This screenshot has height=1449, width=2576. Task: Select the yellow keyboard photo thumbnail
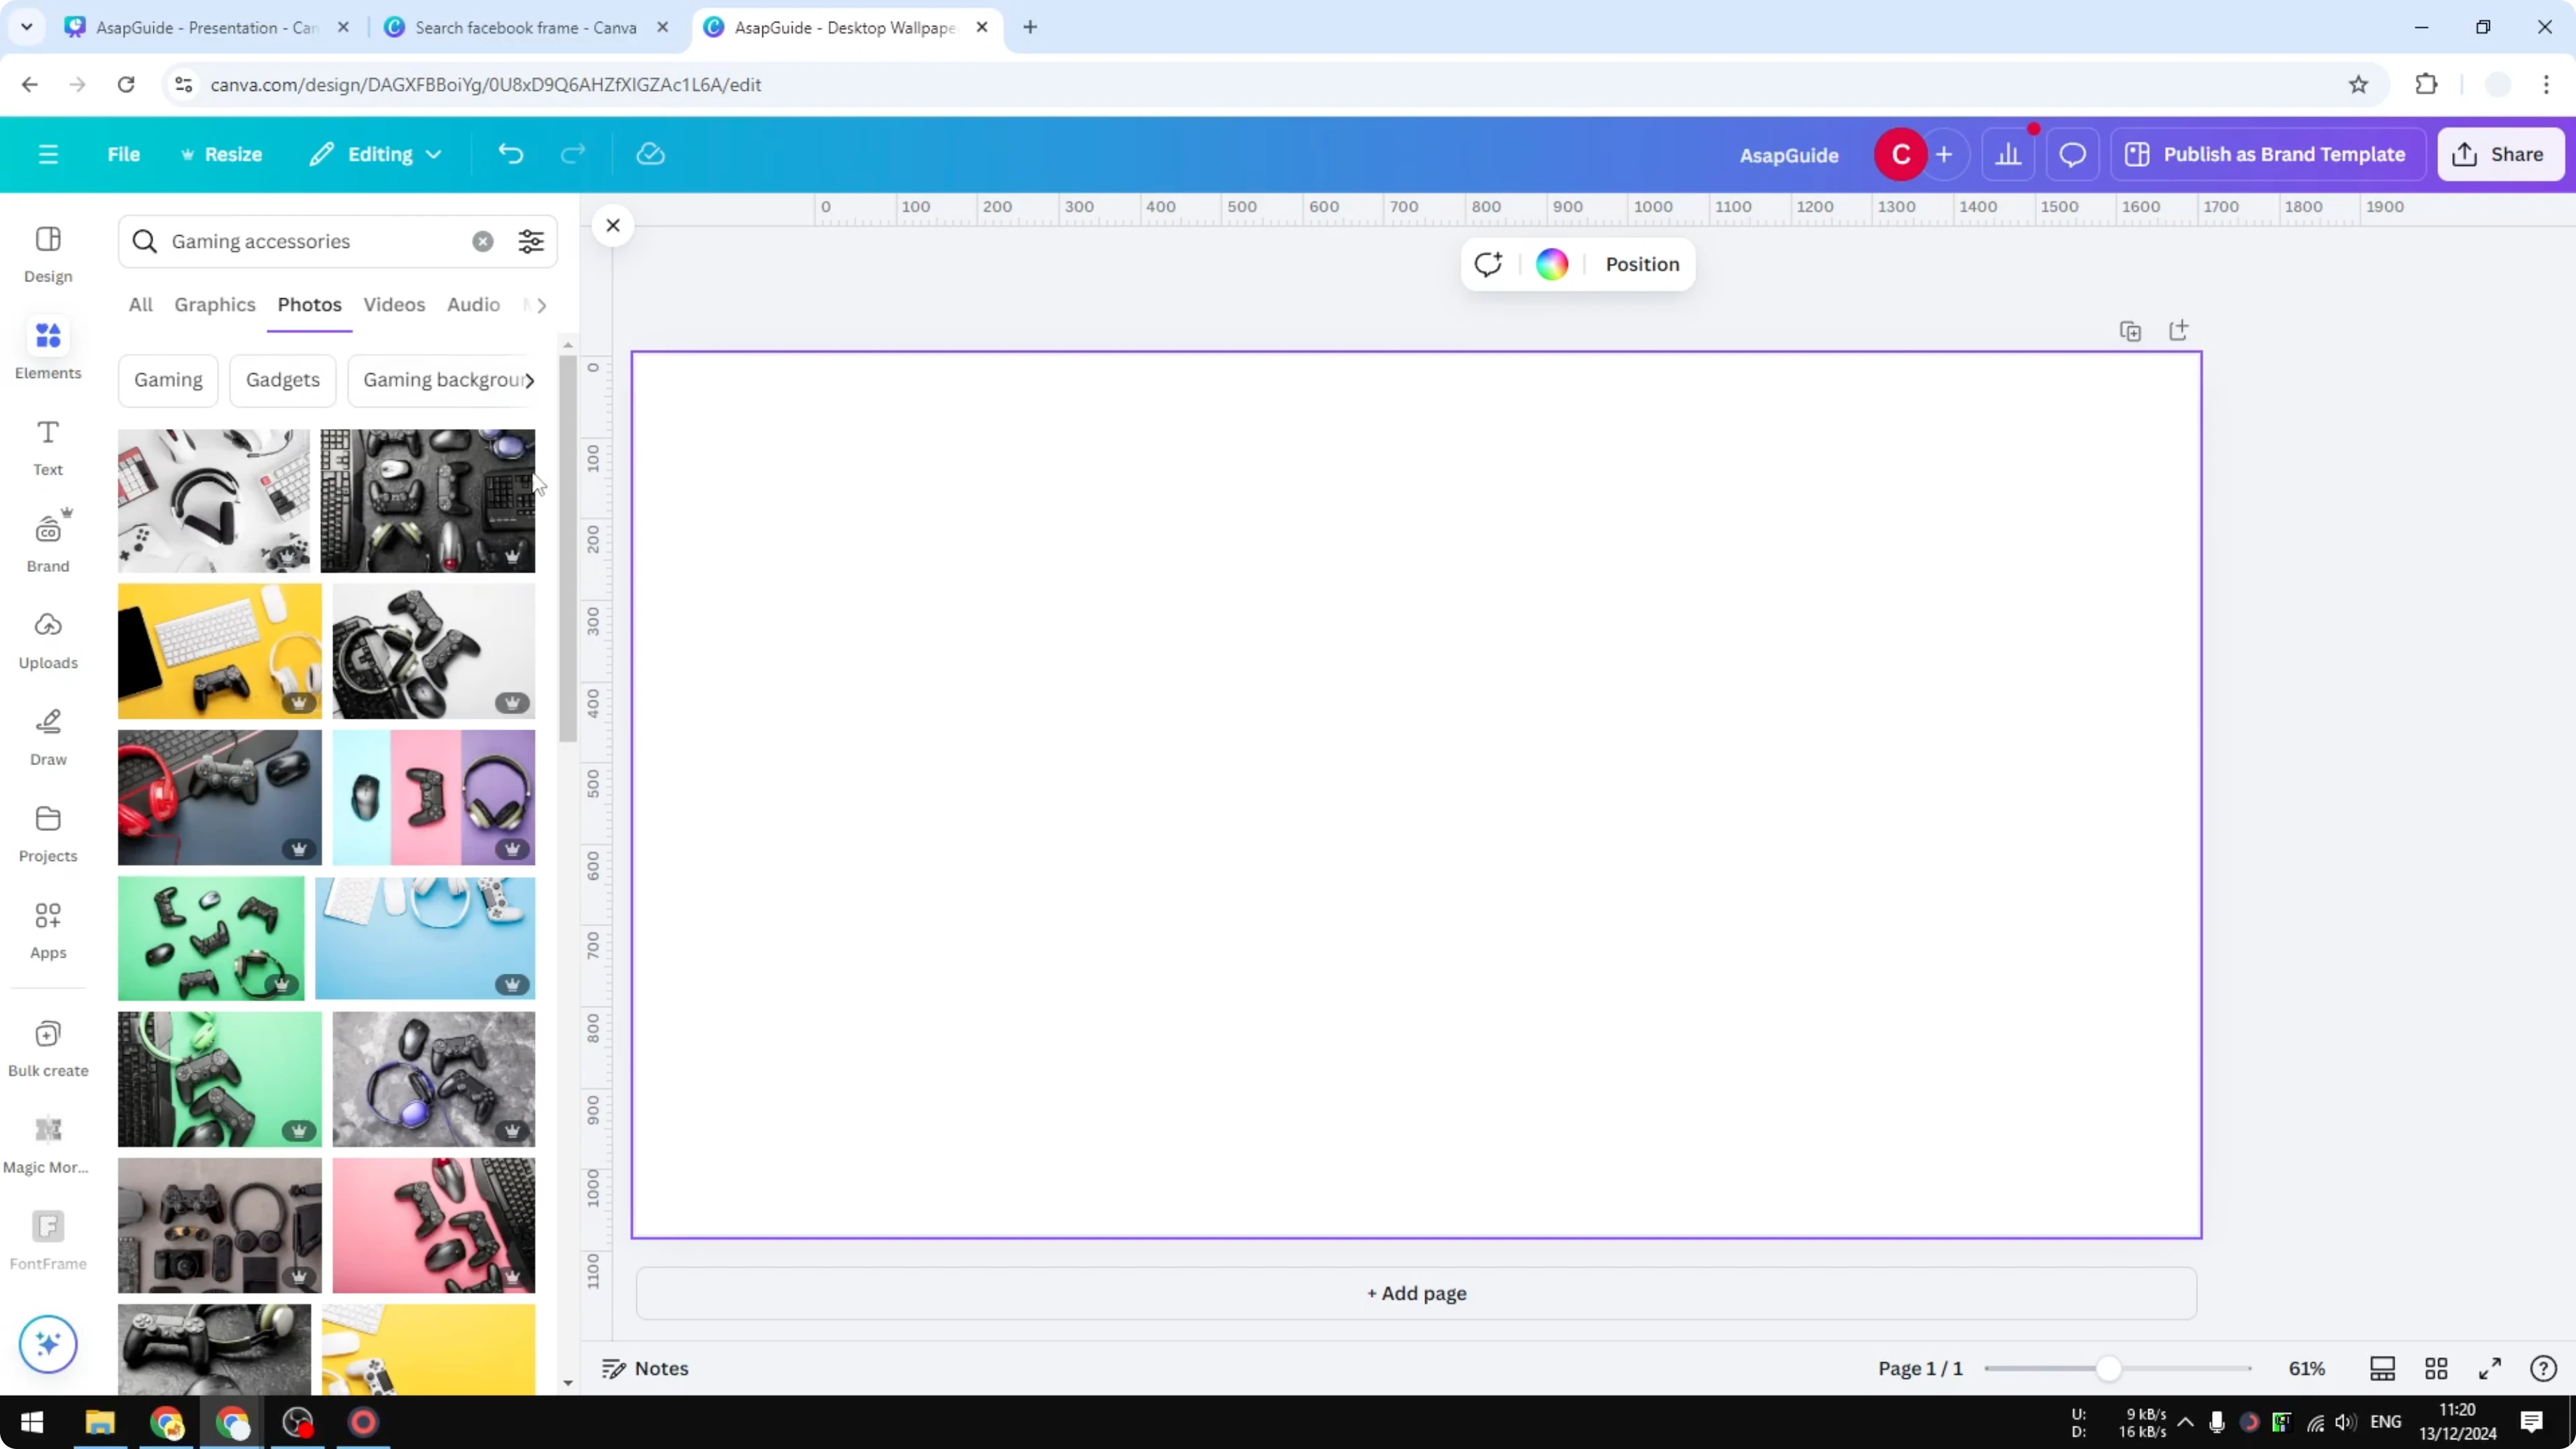point(218,650)
